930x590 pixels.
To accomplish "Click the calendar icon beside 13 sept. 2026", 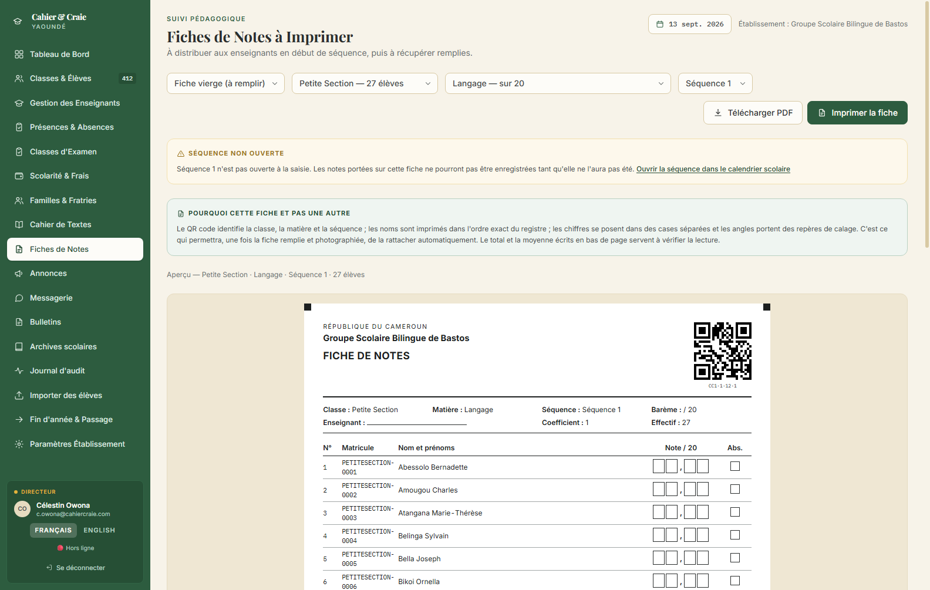I will pyautogui.click(x=660, y=24).
